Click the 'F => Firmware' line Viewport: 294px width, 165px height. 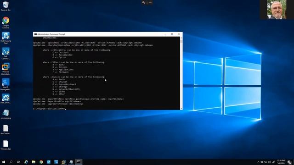61,72
